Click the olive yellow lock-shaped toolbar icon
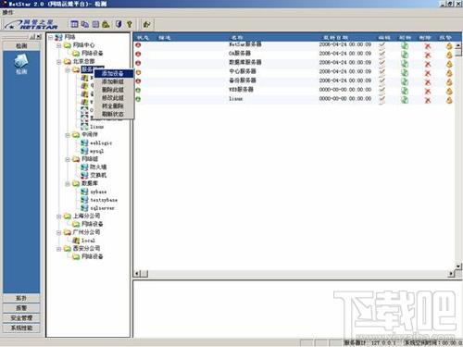 pos(106,24)
